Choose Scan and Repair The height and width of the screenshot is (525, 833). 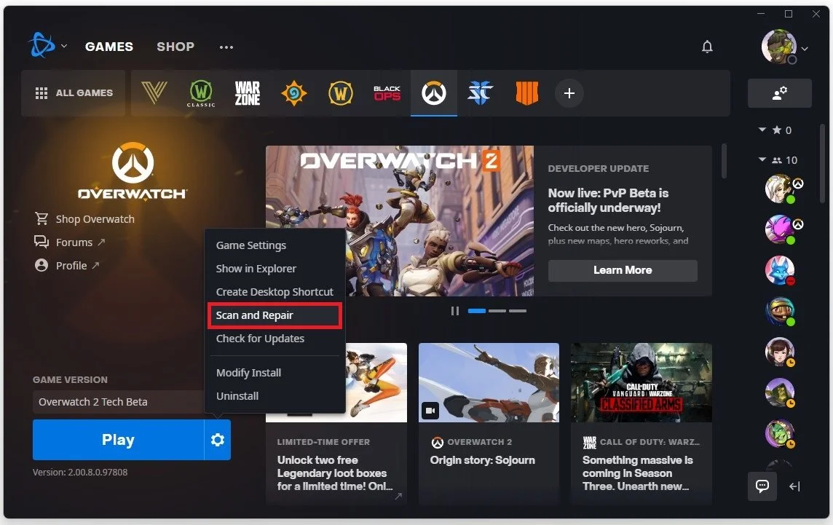(275, 315)
